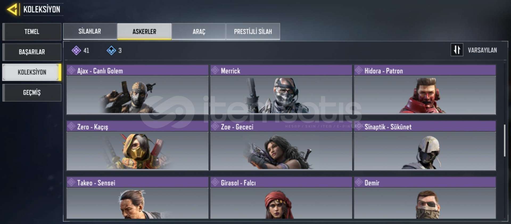Image resolution: width=511 pixels, height=224 pixels.
Task: Click the diamond icon next to Merrick
Action: click(215, 70)
